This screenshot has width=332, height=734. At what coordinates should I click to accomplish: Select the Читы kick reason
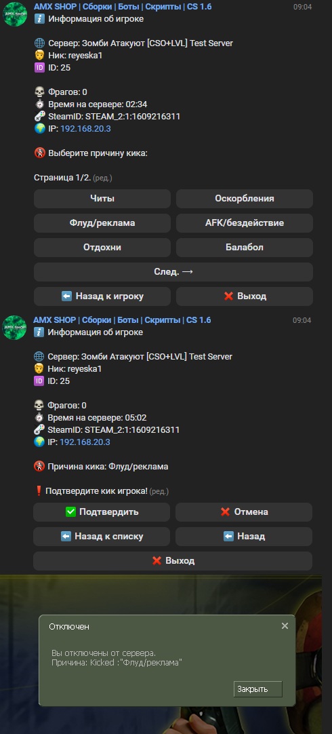coord(102,199)
